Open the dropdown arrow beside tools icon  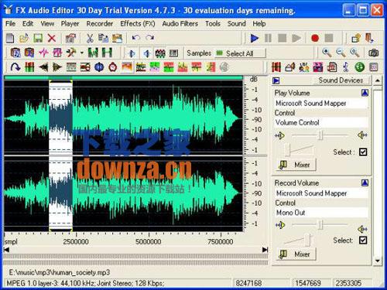pos(82,53)
